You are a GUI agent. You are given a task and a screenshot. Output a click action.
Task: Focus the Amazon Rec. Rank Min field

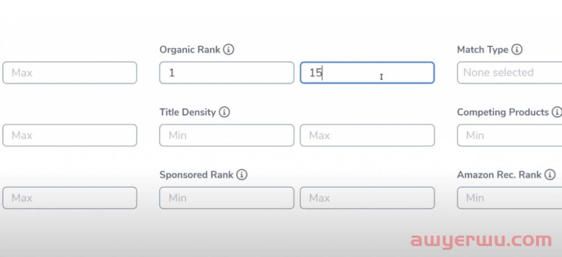point(509,198)
